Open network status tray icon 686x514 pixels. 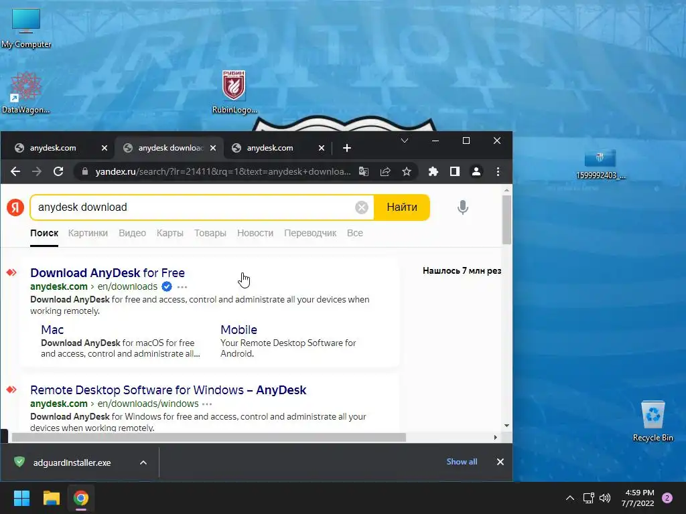coord(588,498)
